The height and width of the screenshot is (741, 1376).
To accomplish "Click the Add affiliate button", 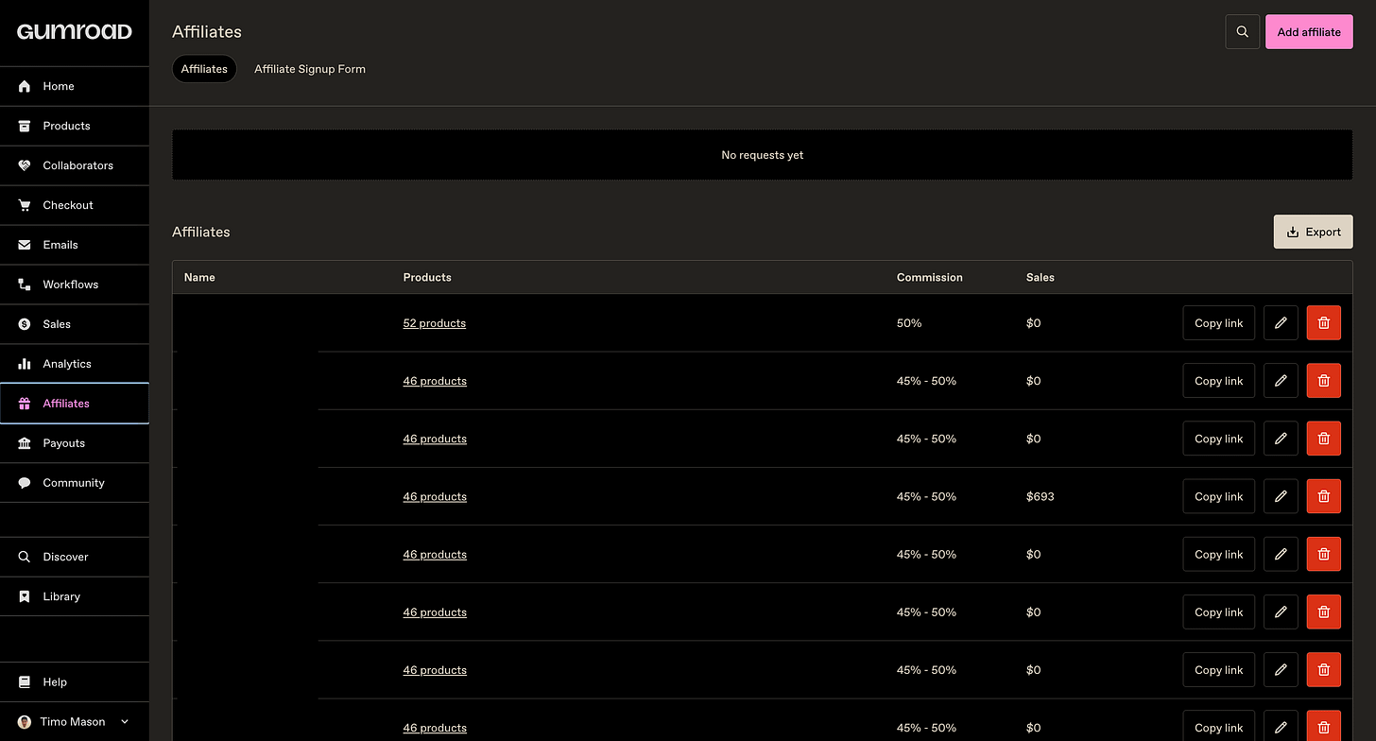I will coord(1309,32).
